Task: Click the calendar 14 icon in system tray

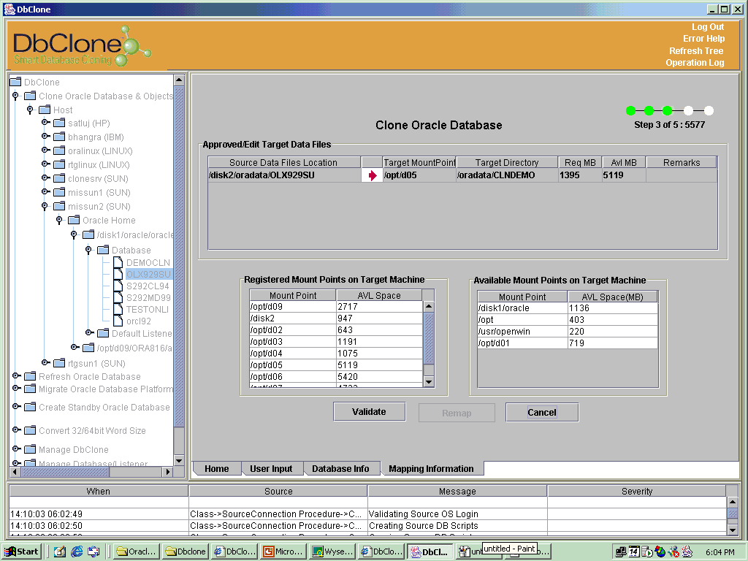Action: [x=633, y=552]
